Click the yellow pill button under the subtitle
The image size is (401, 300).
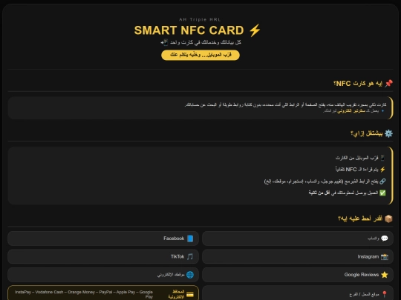point(200,55)
